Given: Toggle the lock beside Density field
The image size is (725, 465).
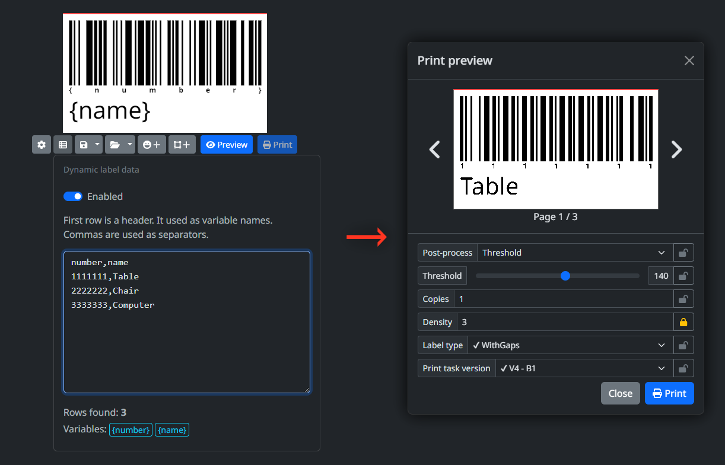Looking at the screenshot, I should tap(683, 322).
